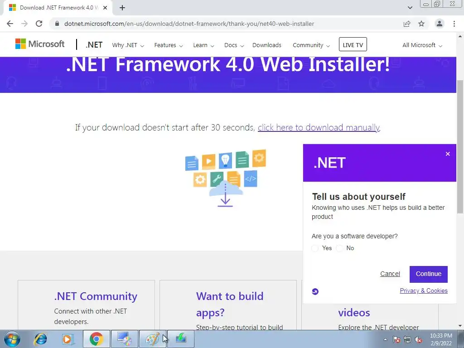The height and width of the screenshot is (348, 464).
Task: Click Continue in the survey
Action: [x=429, y=274]
